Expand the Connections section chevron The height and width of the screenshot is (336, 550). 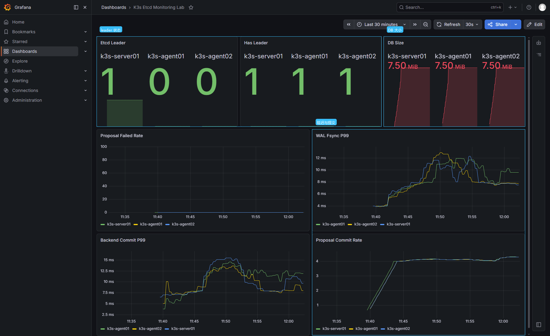[x=86, y=90]
